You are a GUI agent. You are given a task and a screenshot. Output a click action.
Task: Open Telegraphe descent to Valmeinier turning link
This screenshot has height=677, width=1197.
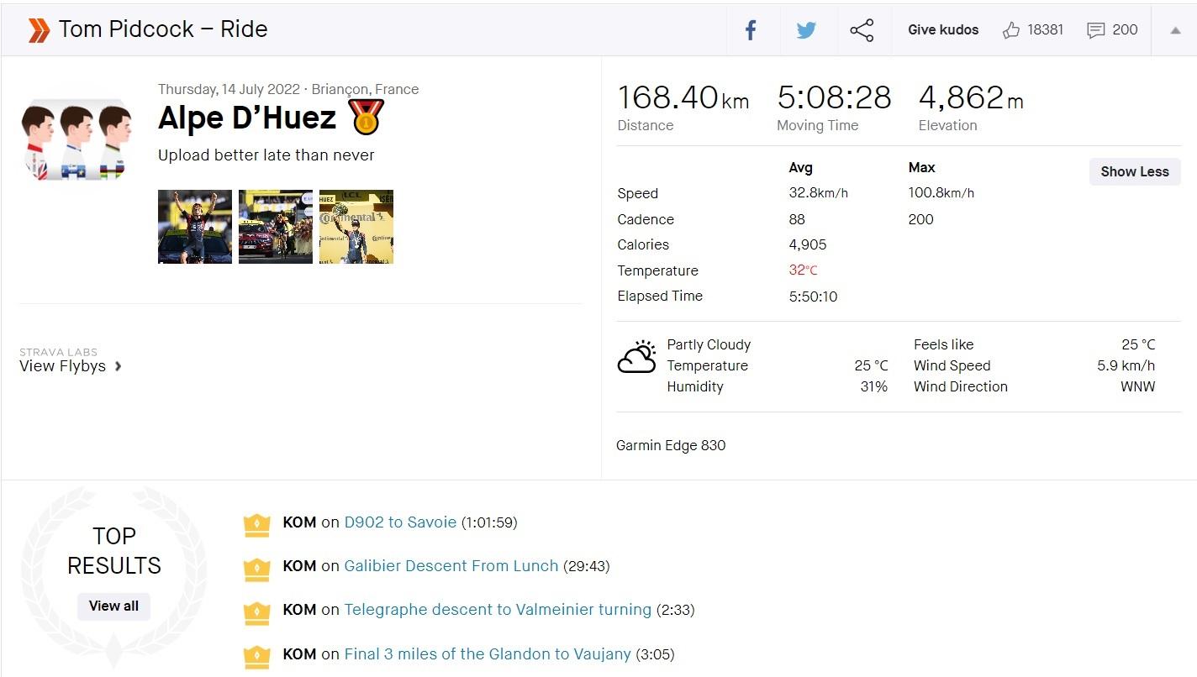point(498,610)
